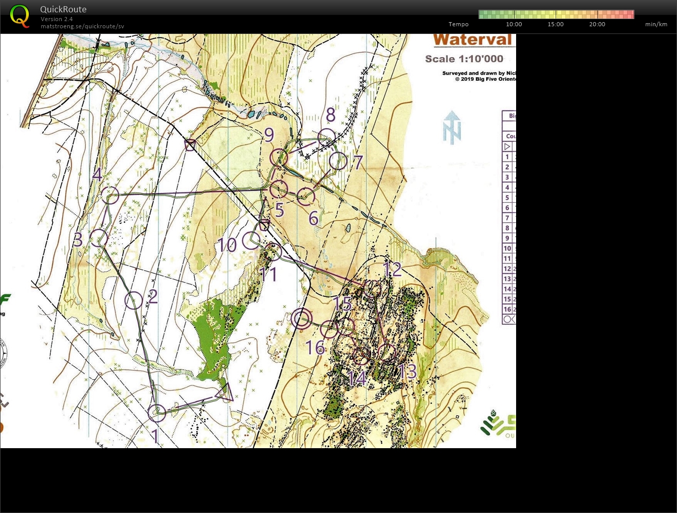Click the Waterval map title
The image size is (677, 513).
tap(473, 40)
